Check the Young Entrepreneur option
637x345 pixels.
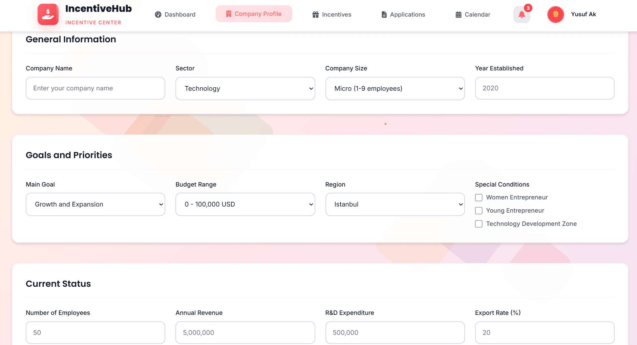coord(479,211)
